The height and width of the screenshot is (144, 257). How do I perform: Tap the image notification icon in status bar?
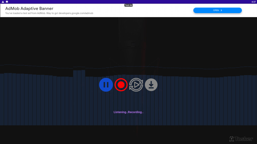pos(7,2)
